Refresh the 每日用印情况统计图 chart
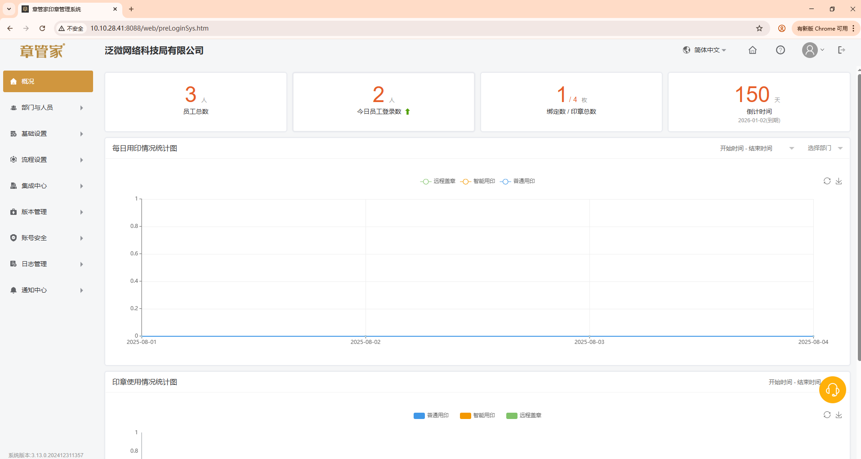Image resolution: width=861 pixels, height=459 pixels. click(x=827, y=181)
